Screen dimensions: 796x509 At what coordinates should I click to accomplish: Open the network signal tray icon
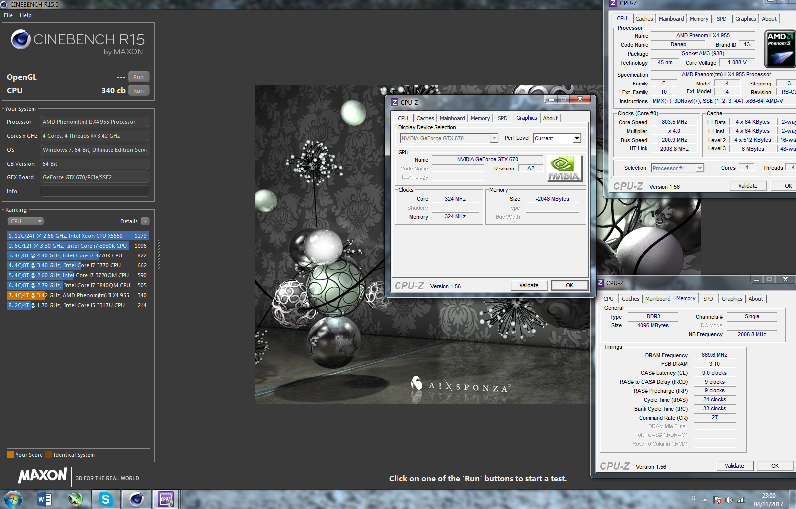click(x=741, y=500)
